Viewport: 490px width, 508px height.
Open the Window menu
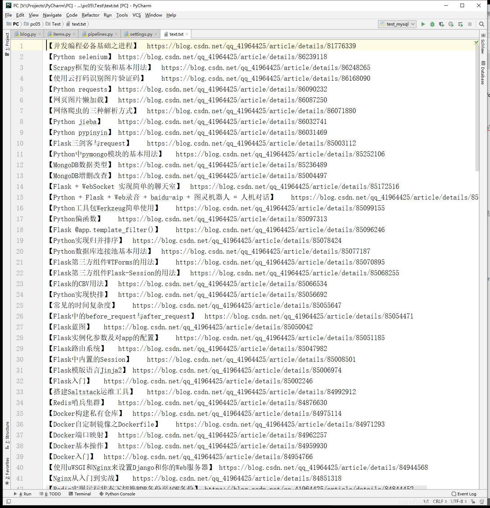coord(153,15)
